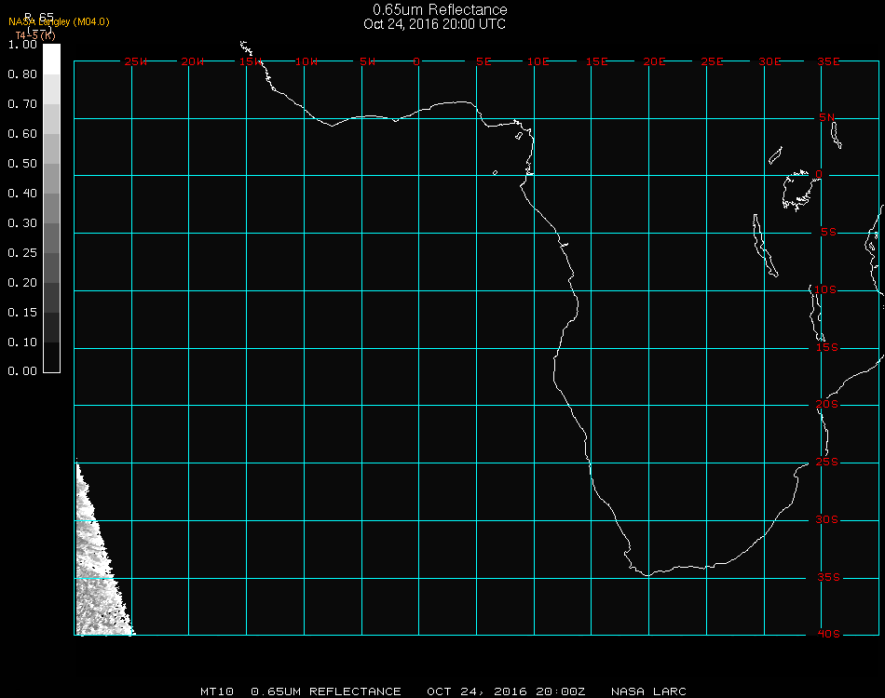Screen dimensions: 885x698
Task: Click the 0 longitude label on the top axis
Action: (416, 62)
